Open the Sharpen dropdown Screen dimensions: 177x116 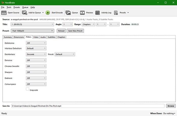pos(36,72)
